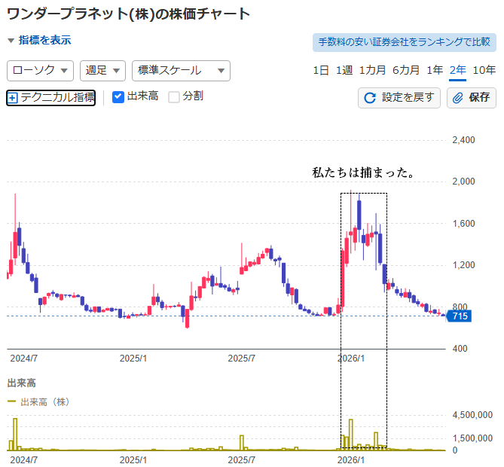Click the 2024/7 date label under volume chart
The height and width of the screenshot is (467, 504).
(x=24, y=460)
